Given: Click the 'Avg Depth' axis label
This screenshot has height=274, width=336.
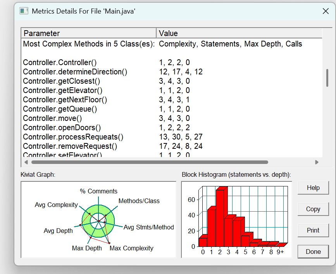Looking at the screenshot, I should [58, 231].
